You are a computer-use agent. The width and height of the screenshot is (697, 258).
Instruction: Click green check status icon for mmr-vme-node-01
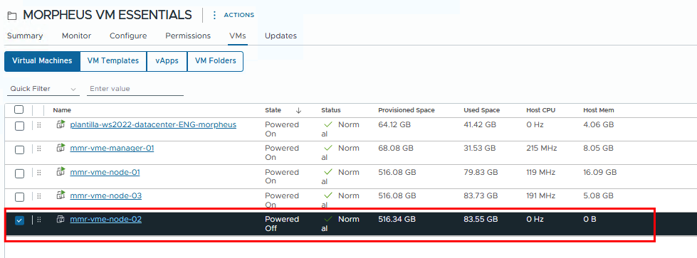[328, 171]
